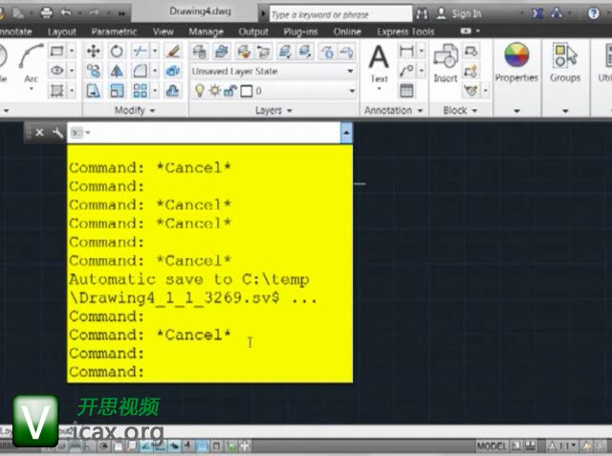This screenshot has height=456, width=612.
Task: Select the Ellipse draw tool
Action: coord(57,71)
